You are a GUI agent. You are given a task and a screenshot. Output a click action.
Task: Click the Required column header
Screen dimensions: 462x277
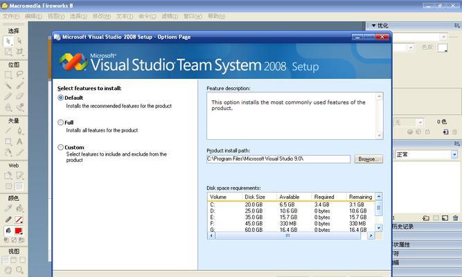coord(328,197)
